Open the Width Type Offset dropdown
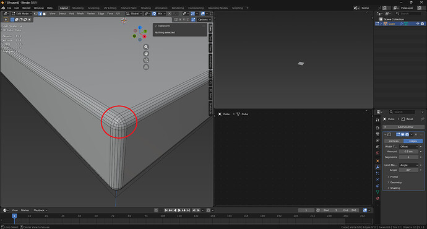The height and width of the screenshot is (229, 427). pyautogui.click(x=408, y=147)
